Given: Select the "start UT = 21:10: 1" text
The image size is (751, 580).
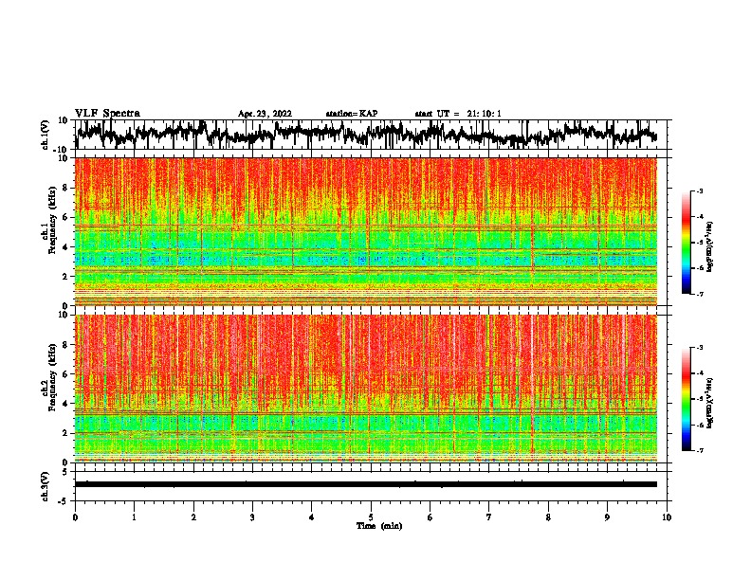Looking at the screenshot, I should [x=458, y=114].
